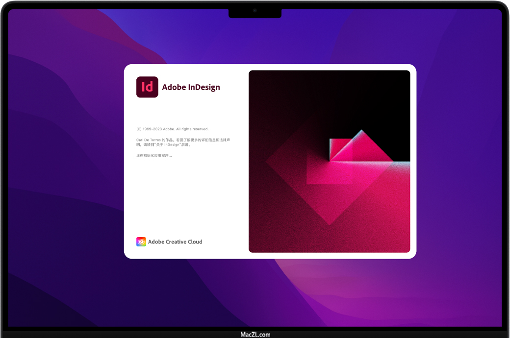Screen dimensions: 510x338
Task: Click the left corner of the large diamond
Action: (x=267, y=161)
